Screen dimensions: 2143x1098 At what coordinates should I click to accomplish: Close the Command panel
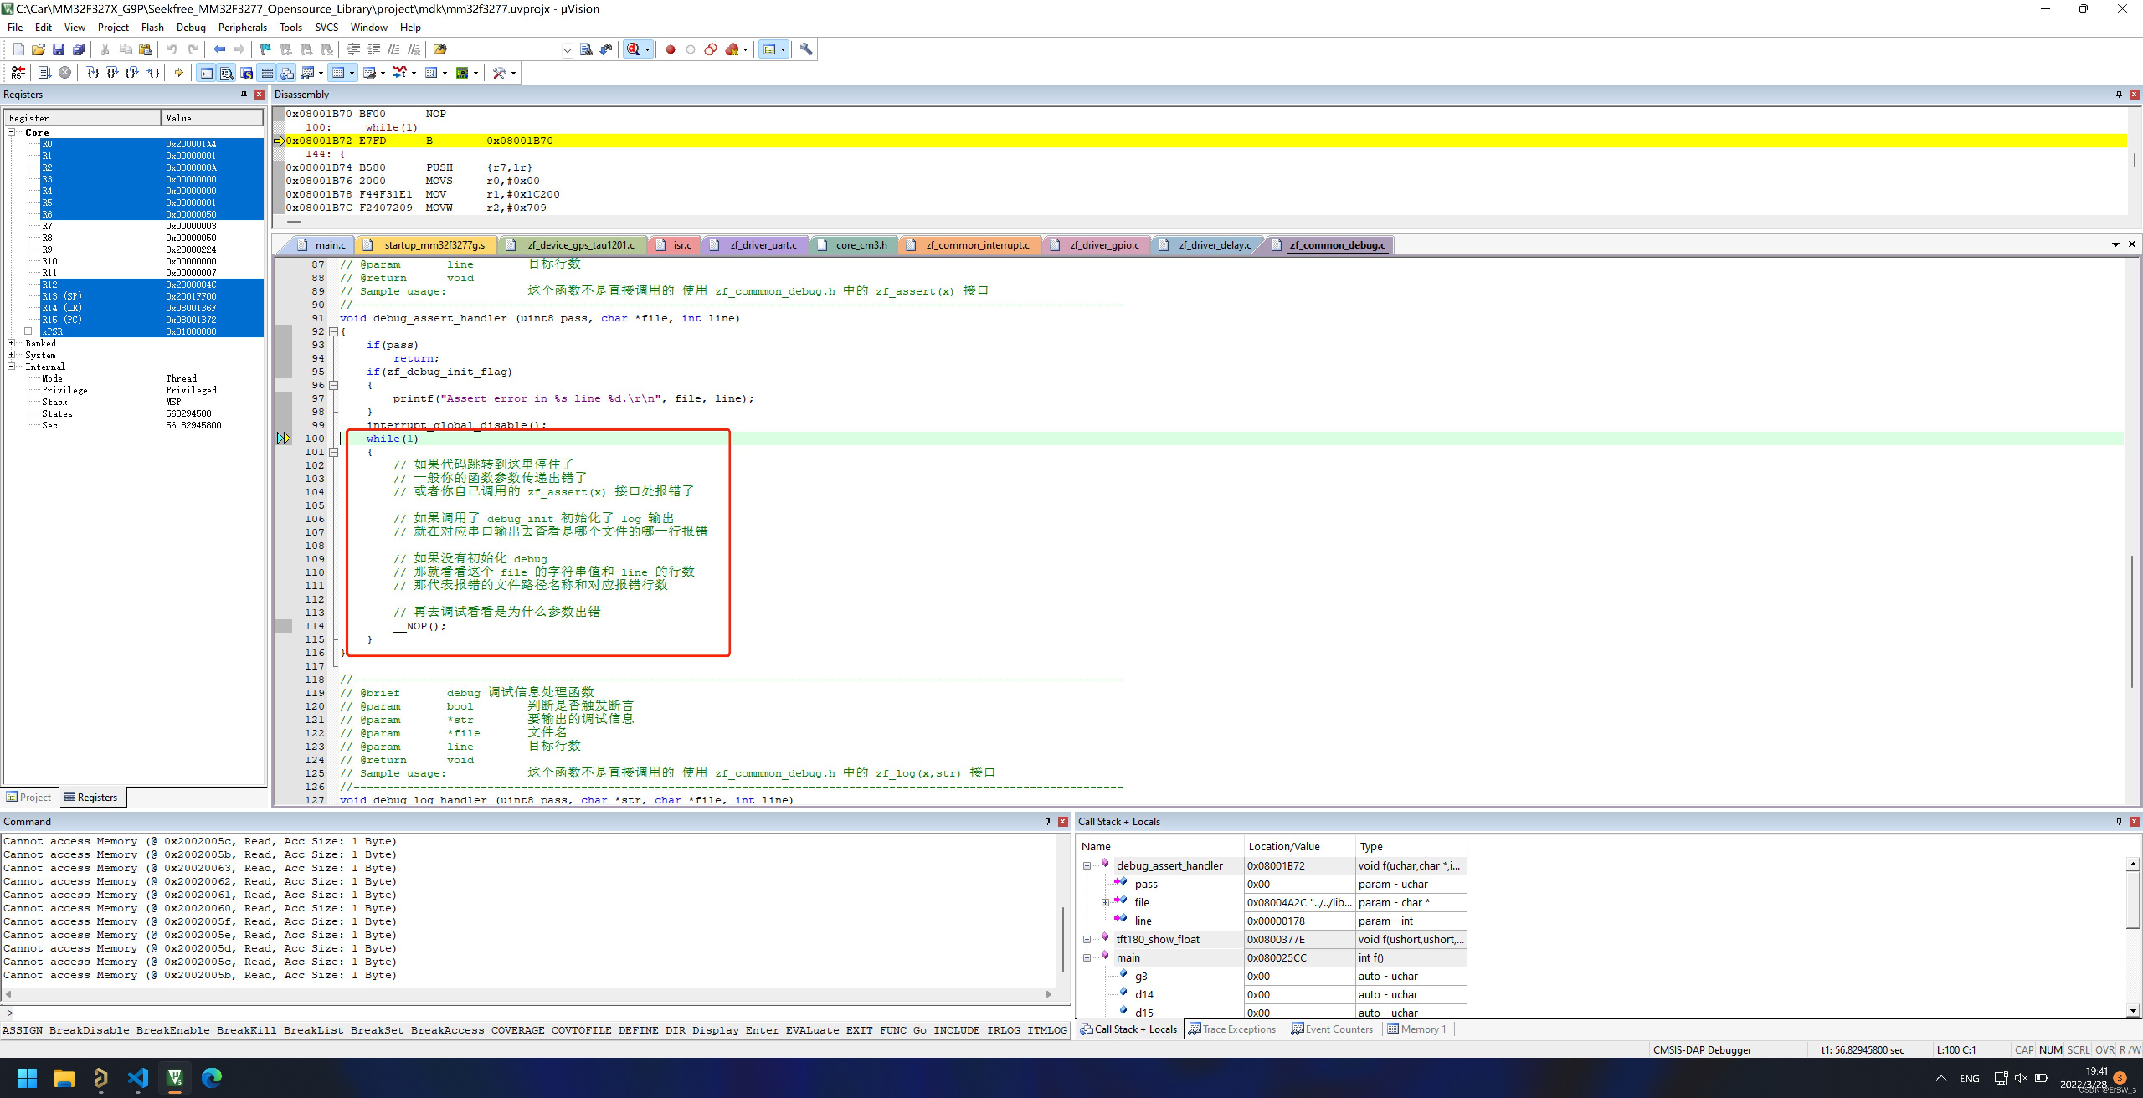pos(1062,821)
